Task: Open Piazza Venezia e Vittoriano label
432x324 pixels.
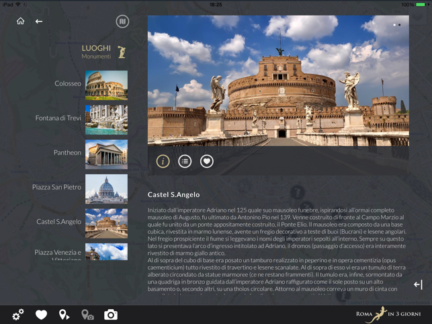Action: point(58,255)
